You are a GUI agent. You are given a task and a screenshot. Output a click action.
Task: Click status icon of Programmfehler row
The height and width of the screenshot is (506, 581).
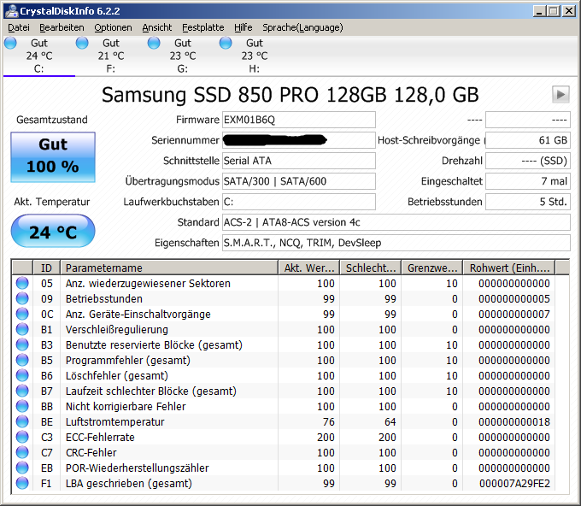click(x=22, y=360)
